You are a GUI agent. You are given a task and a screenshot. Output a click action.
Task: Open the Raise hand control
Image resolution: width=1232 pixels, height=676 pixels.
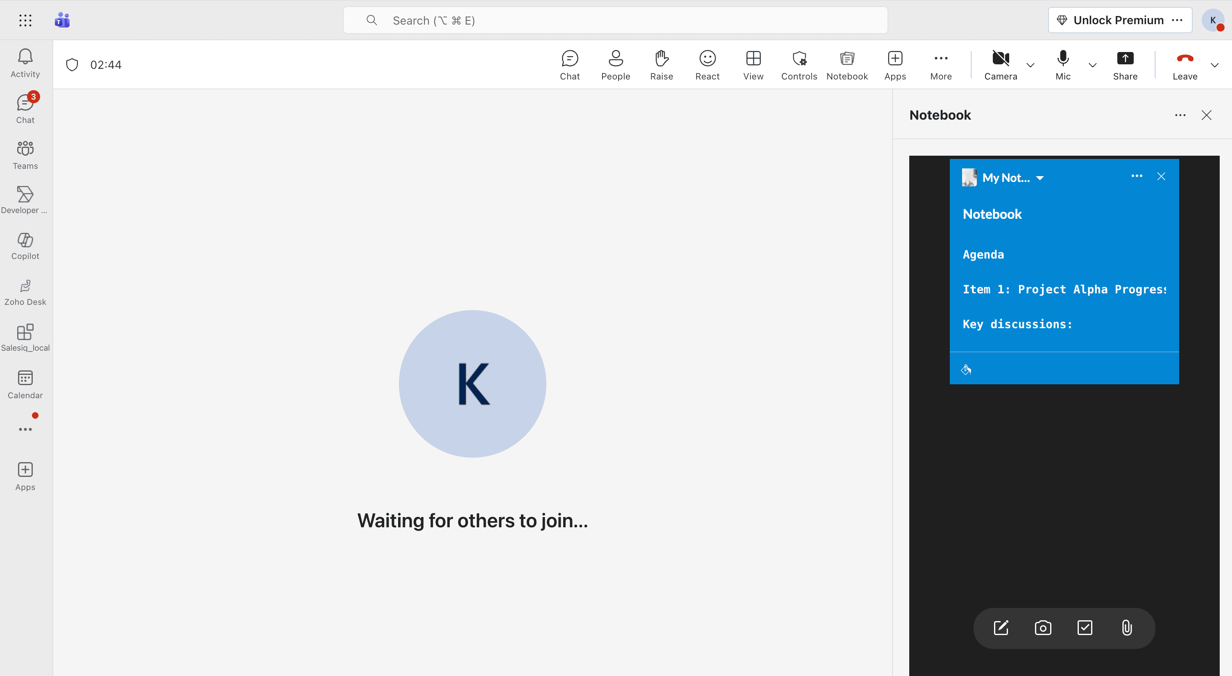pyautogui.click(x=661, y=65)
